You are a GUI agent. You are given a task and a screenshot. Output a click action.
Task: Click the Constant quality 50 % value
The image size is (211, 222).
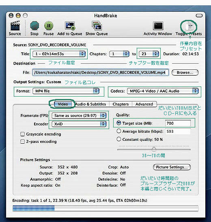tap(159, 140)
